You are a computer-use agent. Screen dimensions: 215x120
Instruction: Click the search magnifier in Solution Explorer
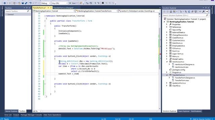tap(207, 15)
